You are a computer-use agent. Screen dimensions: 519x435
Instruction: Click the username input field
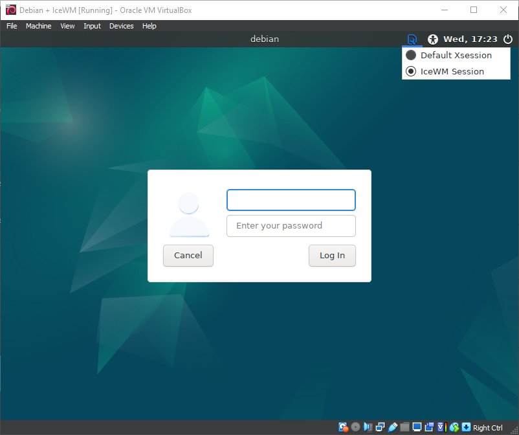coord(291,200)
